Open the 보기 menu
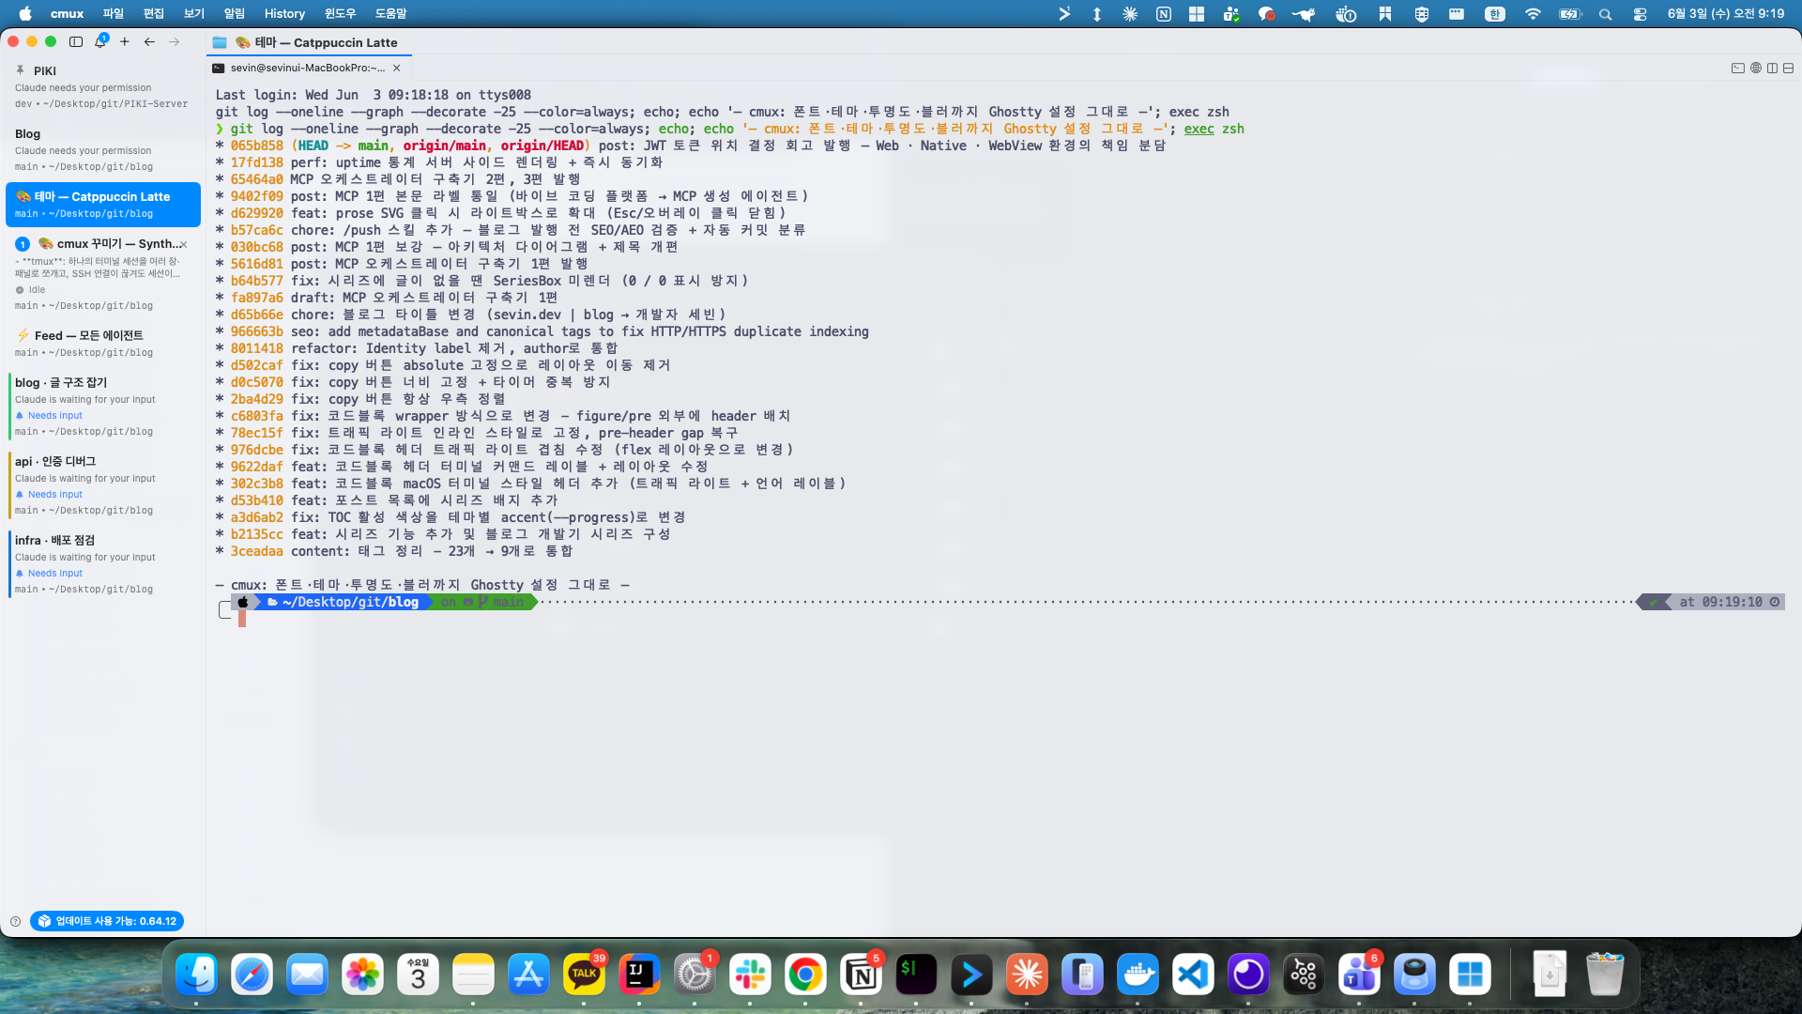The image size is (1802, 1014). point(194,13)
